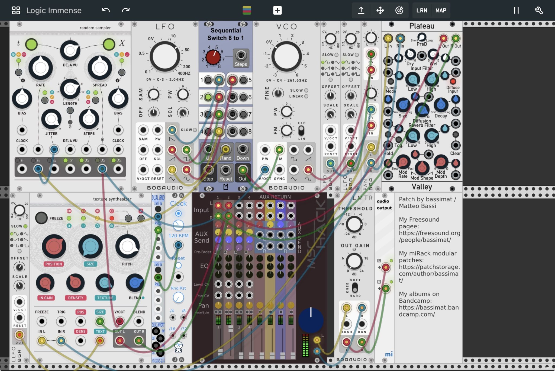The image size is (555, 371).
Task: Toggle SLOW switch on the LFO module
Action: [195, 130]
